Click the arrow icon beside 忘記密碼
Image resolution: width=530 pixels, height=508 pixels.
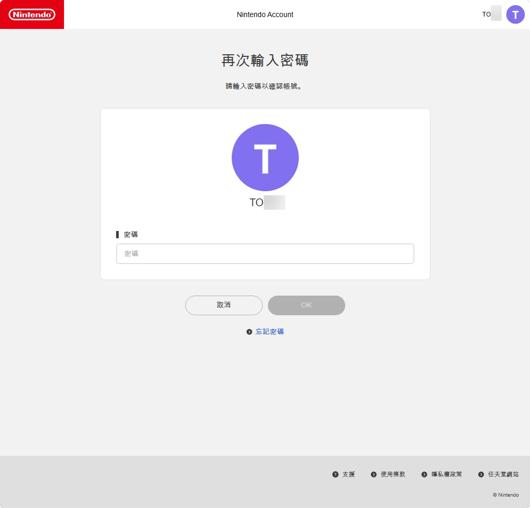click(249, 331)
